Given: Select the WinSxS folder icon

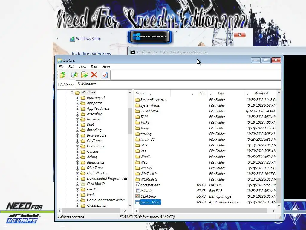Looking at the screenshot, I should [x=137, y=168].
